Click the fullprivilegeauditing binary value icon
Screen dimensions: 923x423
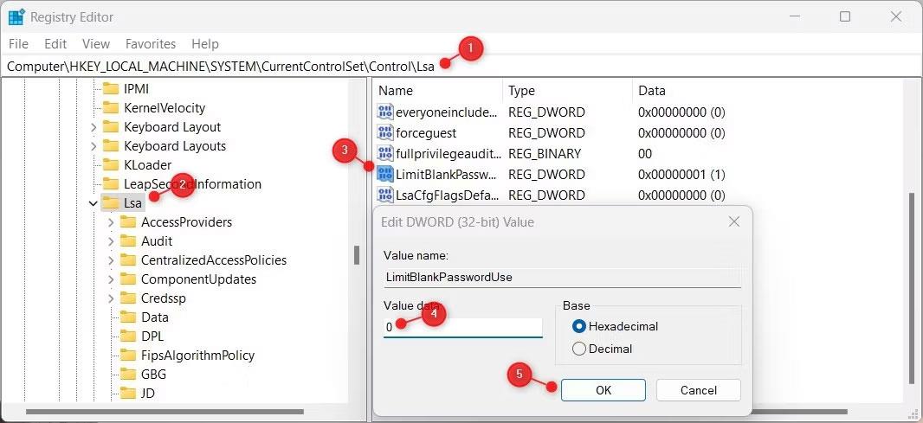tap(385, 154)
